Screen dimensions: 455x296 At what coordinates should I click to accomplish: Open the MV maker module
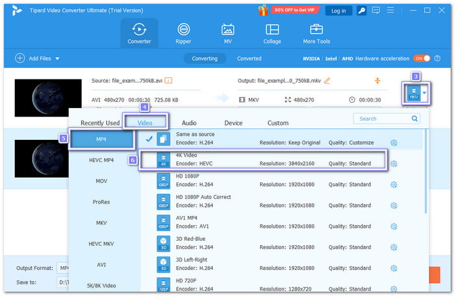click(x=227, y=33)
